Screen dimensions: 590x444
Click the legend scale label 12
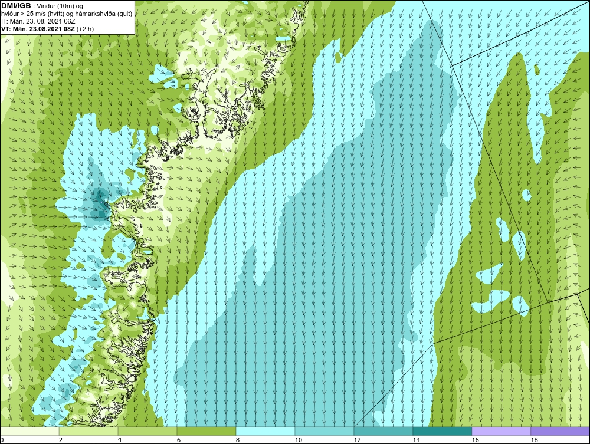click(357, 440)
